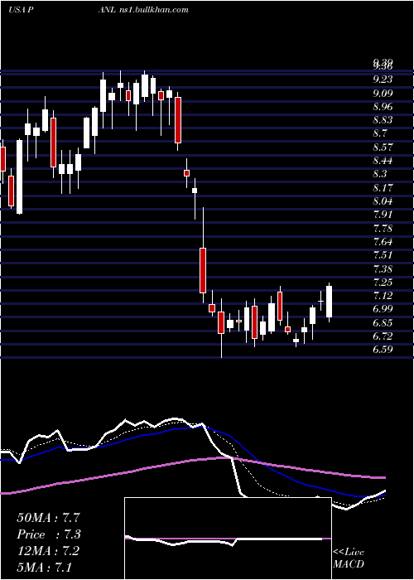The width and height of the screenshot is (414, 580).
Task: Select the 7.51 price axis label
Action: click(x=383, y=255)
